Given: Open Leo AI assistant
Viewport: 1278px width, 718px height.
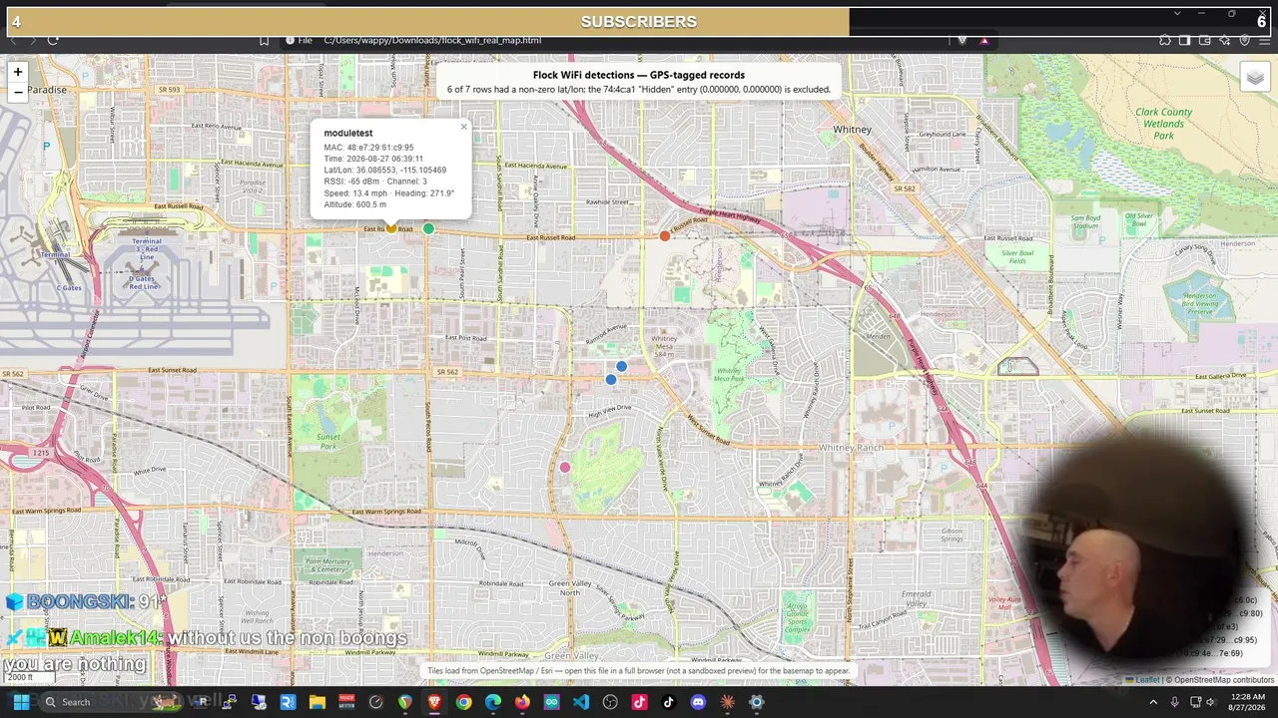Looking at the screenshot, I should [x=1225, y=40].
